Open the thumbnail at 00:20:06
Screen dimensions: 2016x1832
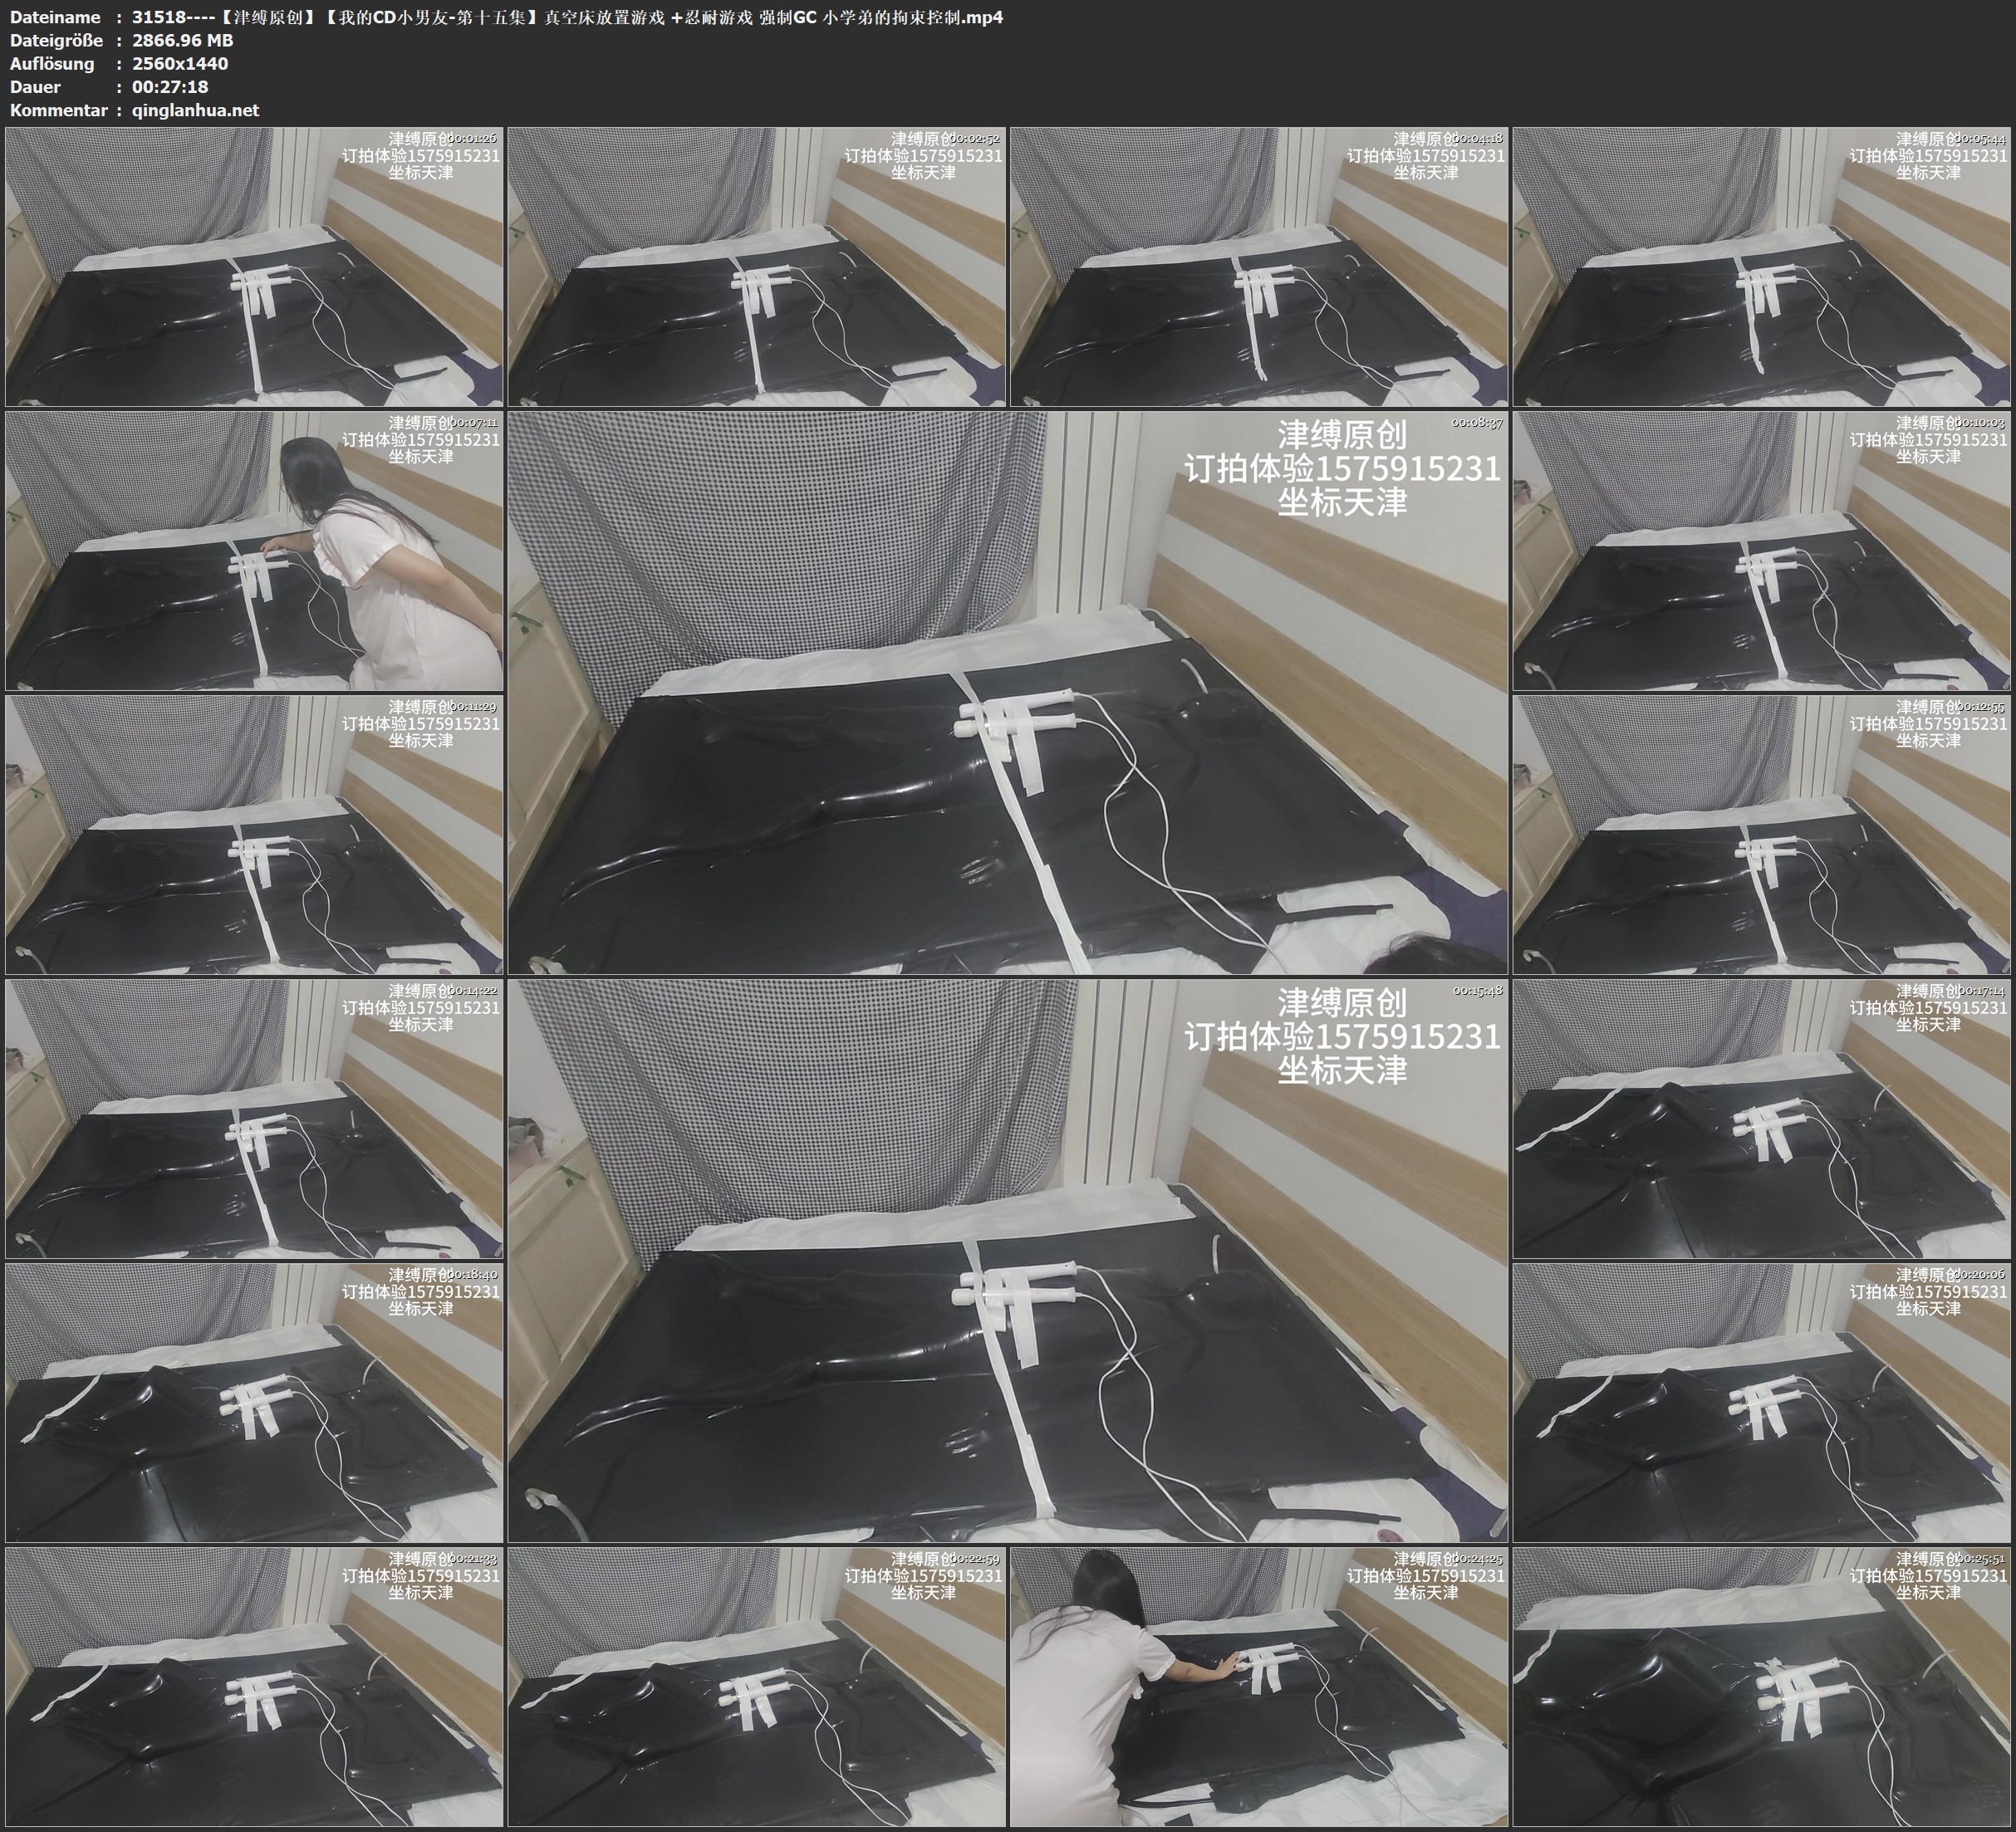pyautogui.click(x=1762, y=1402)
